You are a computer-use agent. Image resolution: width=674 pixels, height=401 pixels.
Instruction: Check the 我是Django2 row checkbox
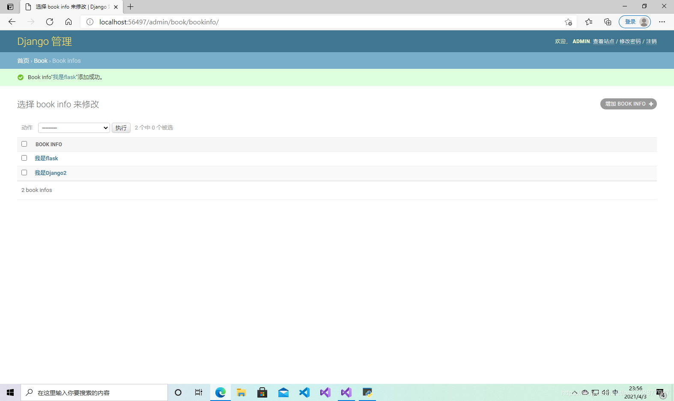(x=24, y=173)
